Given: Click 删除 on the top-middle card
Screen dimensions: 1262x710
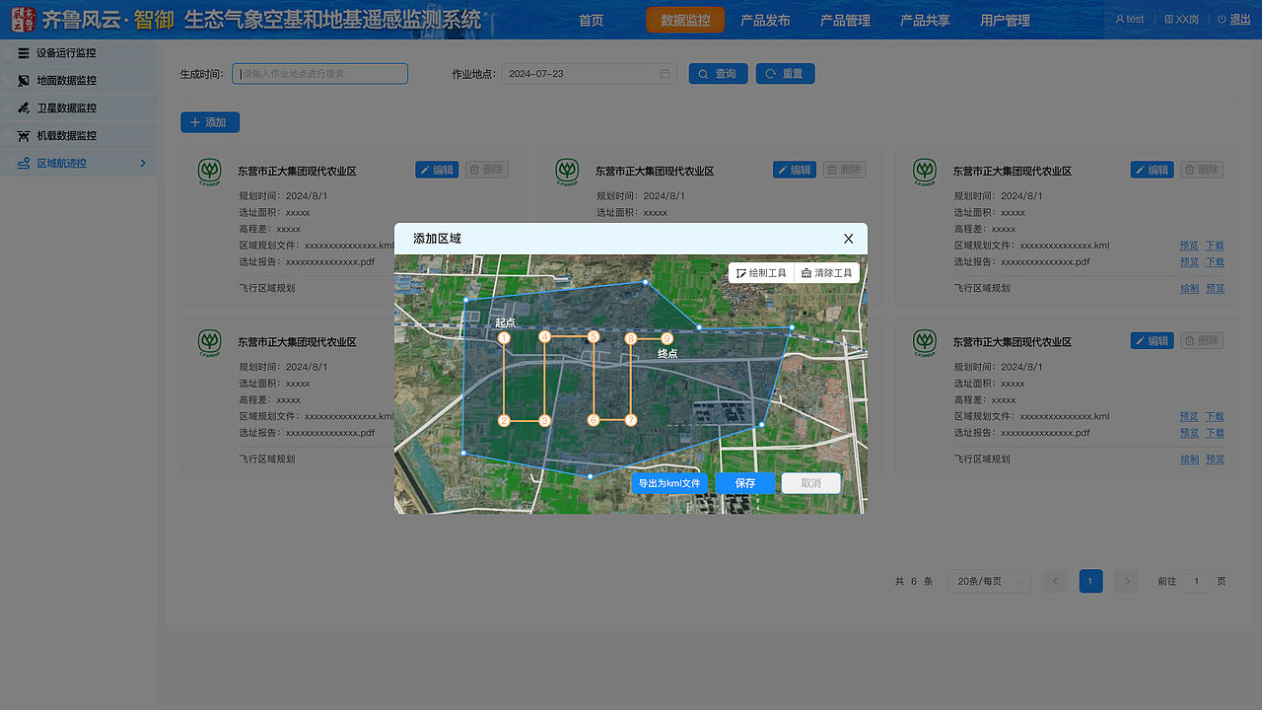Looking at the screenshot, I should (x=845, y=170).
